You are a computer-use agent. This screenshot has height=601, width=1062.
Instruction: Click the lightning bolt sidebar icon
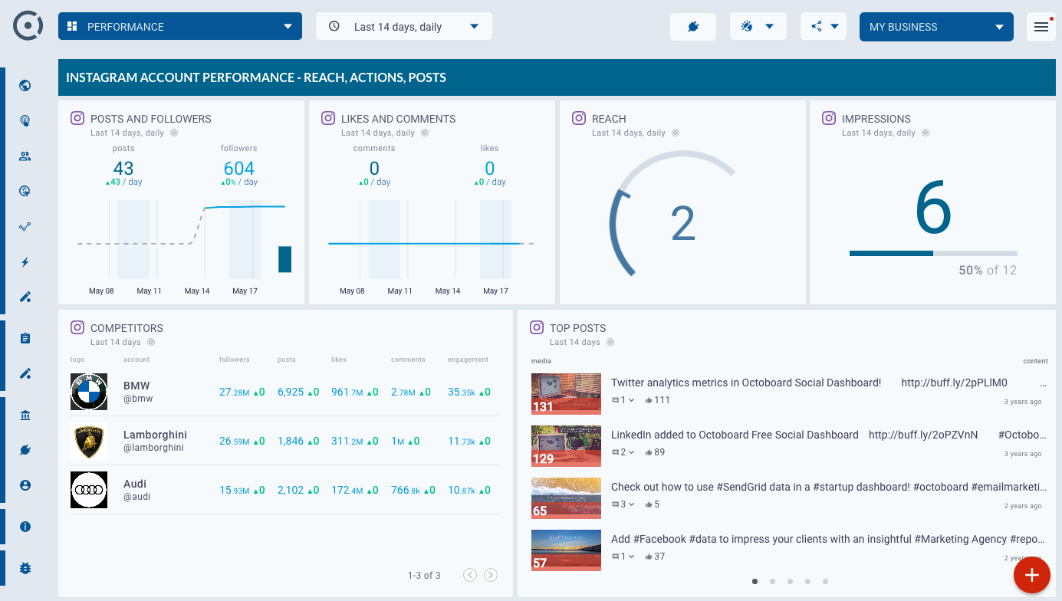(x=25, y=262)
